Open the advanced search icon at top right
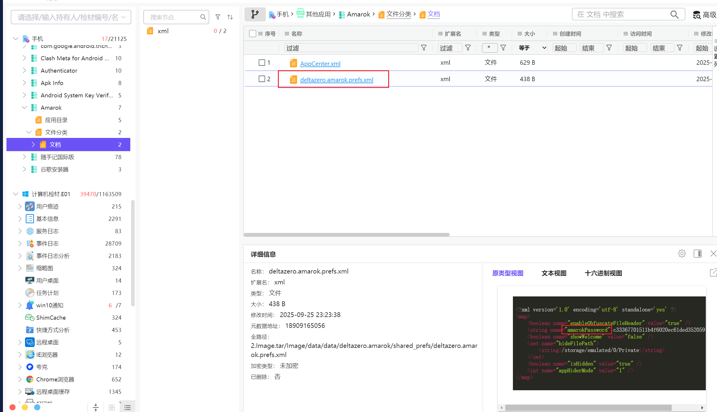Image resolution: width=717 pixels, height=412 pixels. coord(697,15)
